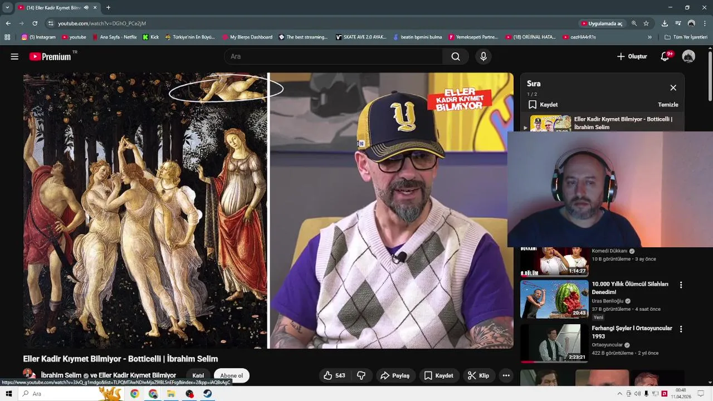
Task: Open the zoom magnifier in address bar
Action: pos(634,23)
